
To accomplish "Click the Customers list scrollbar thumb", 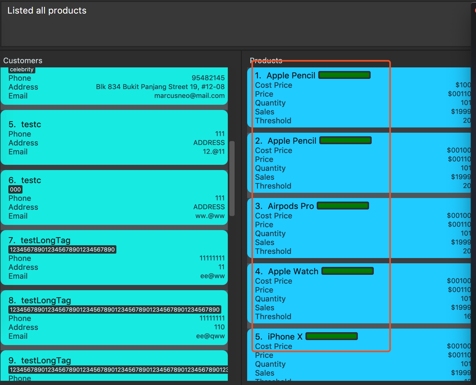I will 232,178.
